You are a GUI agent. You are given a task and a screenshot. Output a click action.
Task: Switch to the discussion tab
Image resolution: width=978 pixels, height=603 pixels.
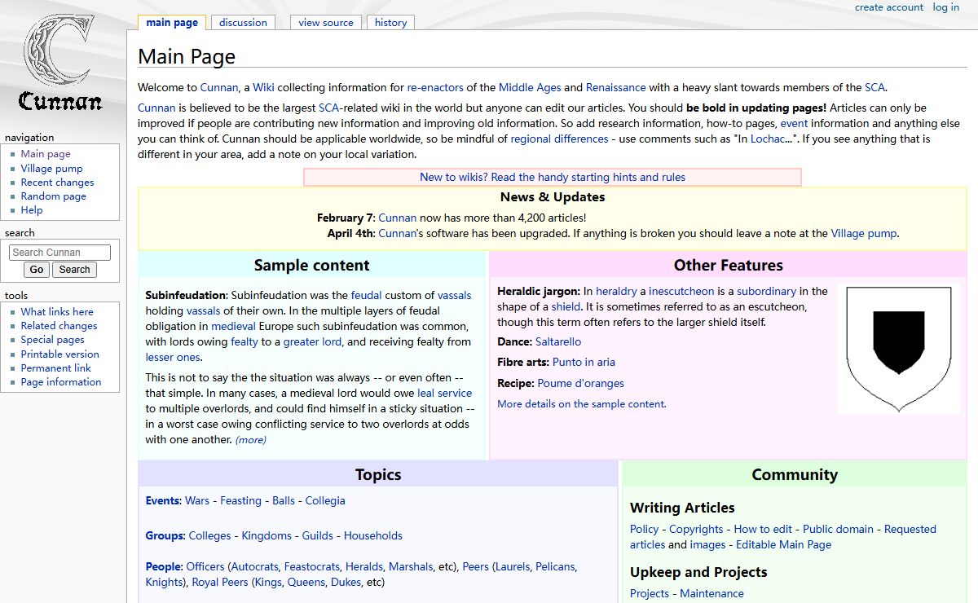coord(243,23)
